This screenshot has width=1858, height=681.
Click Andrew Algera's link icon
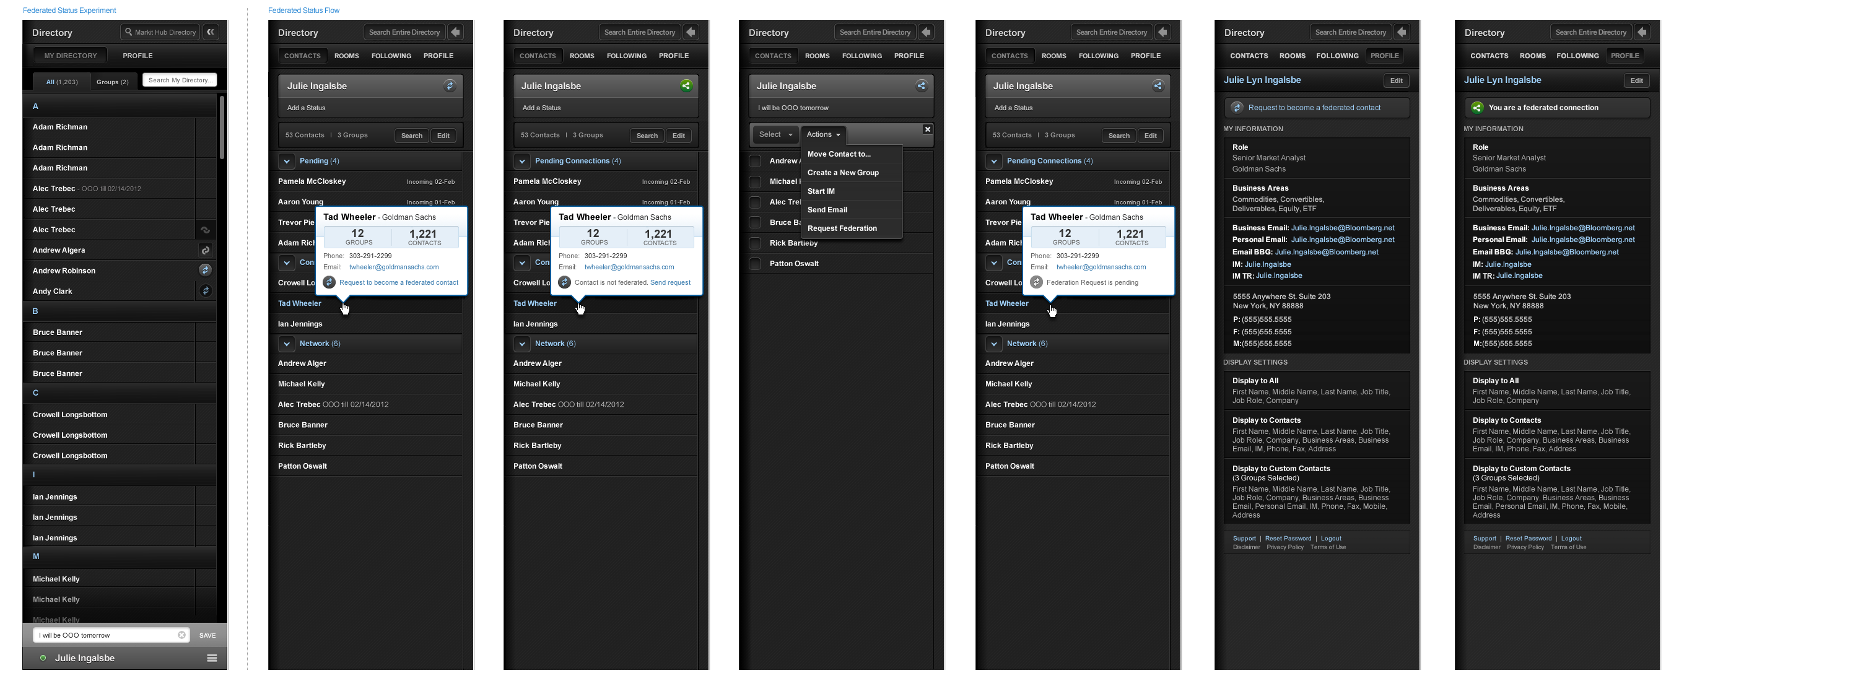206,250
